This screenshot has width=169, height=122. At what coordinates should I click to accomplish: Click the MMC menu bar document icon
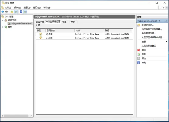point(2,8)
